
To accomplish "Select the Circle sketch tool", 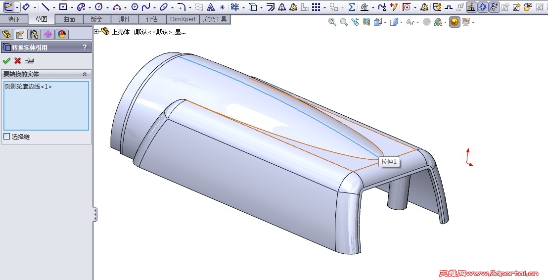I will 99,6.
